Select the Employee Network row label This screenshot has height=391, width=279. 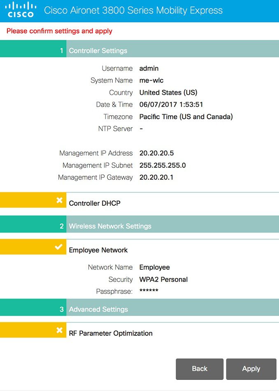coord(98,250)
